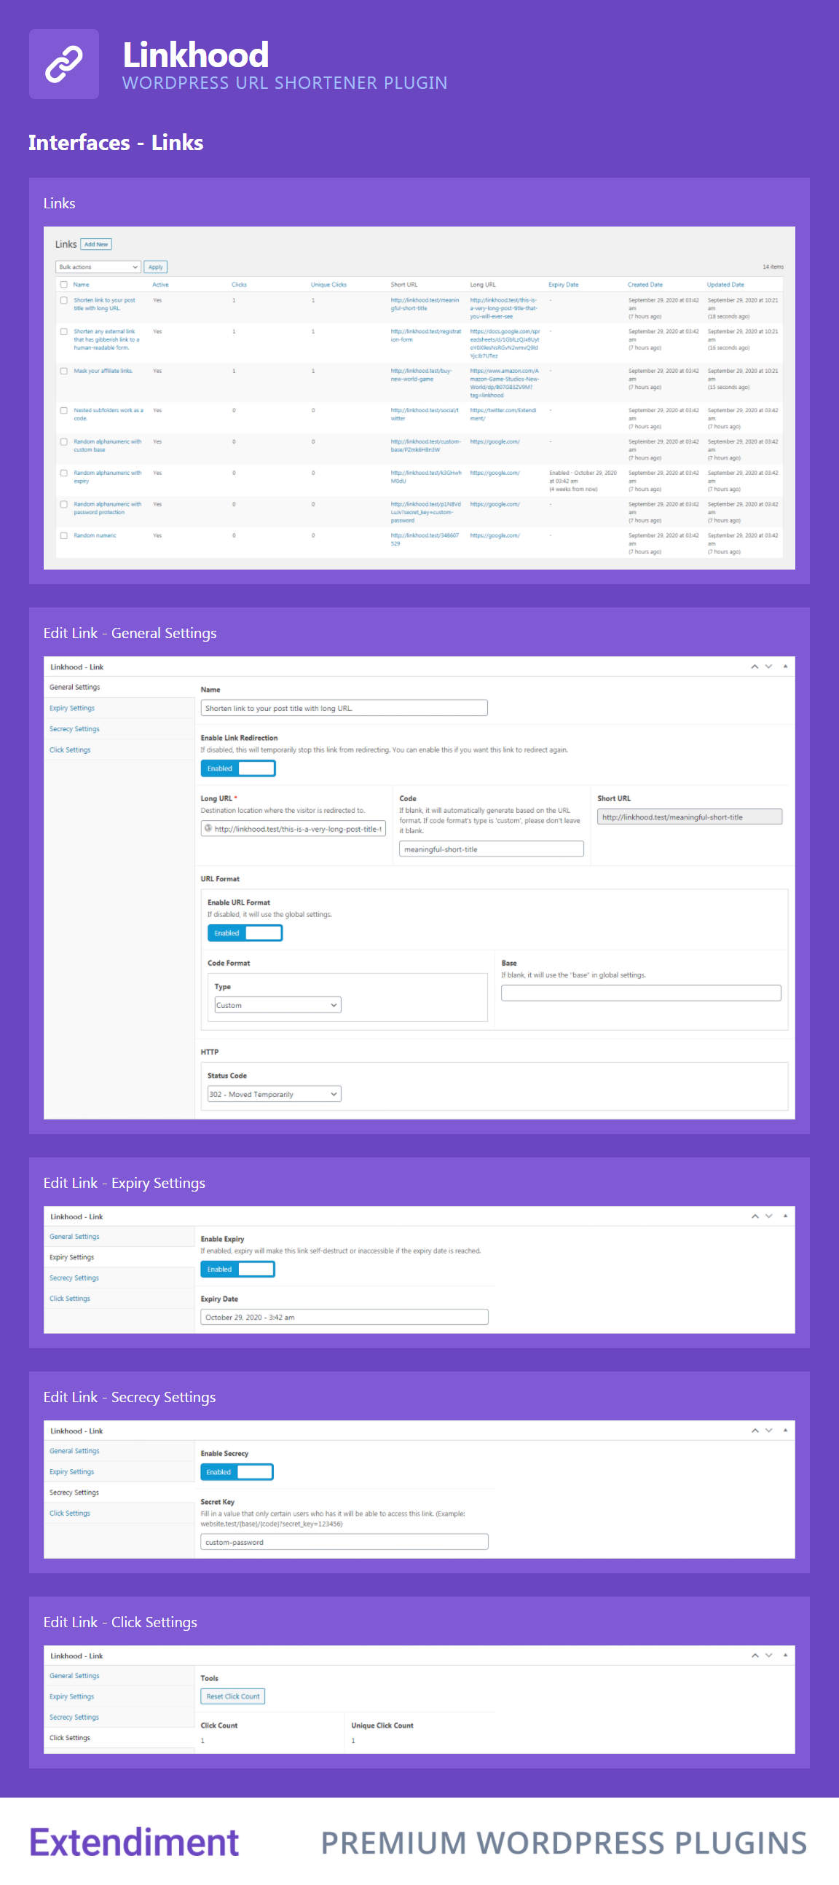The height and width of the screenshot is (1885, 839).
Task: Open Click Settings tab in General Settings panel
Action: pyautogui.click(x=70, y=750)
